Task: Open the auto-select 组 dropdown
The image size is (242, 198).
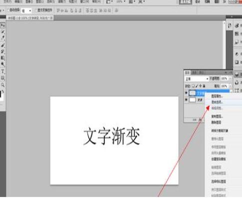Action: pos(26,11)
